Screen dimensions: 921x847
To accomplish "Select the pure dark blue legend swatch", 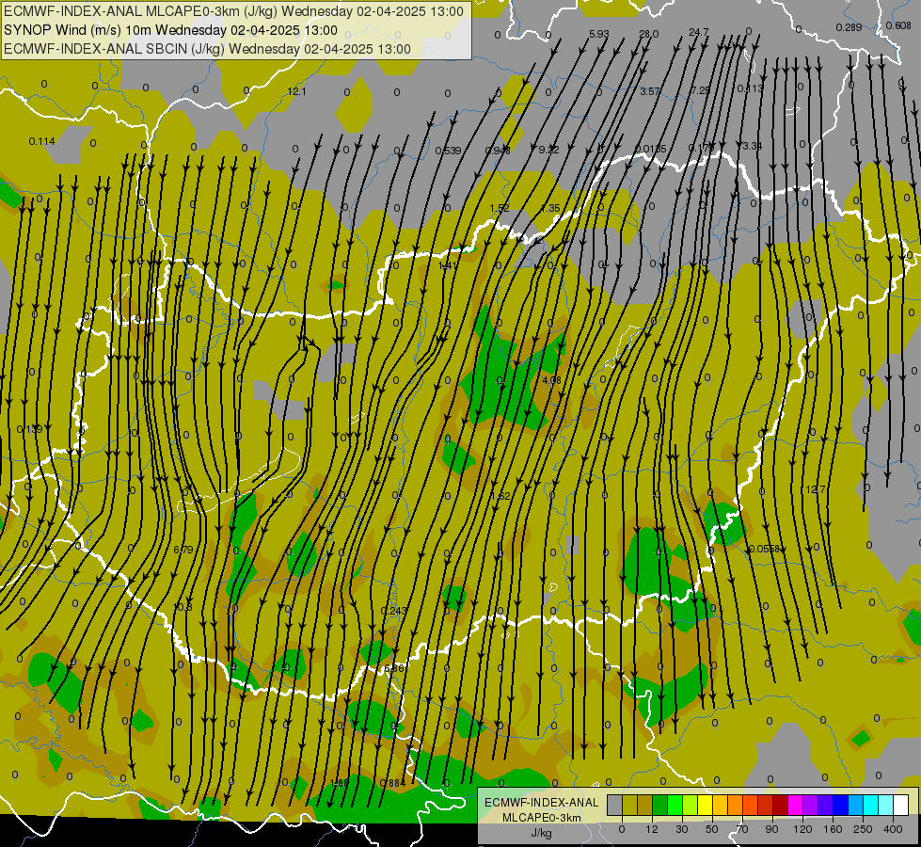I will pyautogui.click(x=840, y=805).
